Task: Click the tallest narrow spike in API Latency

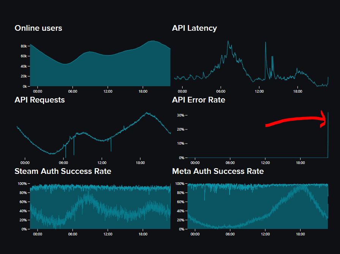Action: pos(265,61)
